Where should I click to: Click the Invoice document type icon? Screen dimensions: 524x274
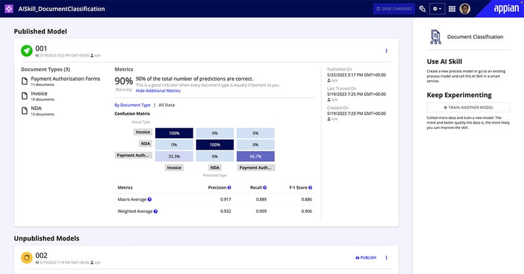(24, 96)
